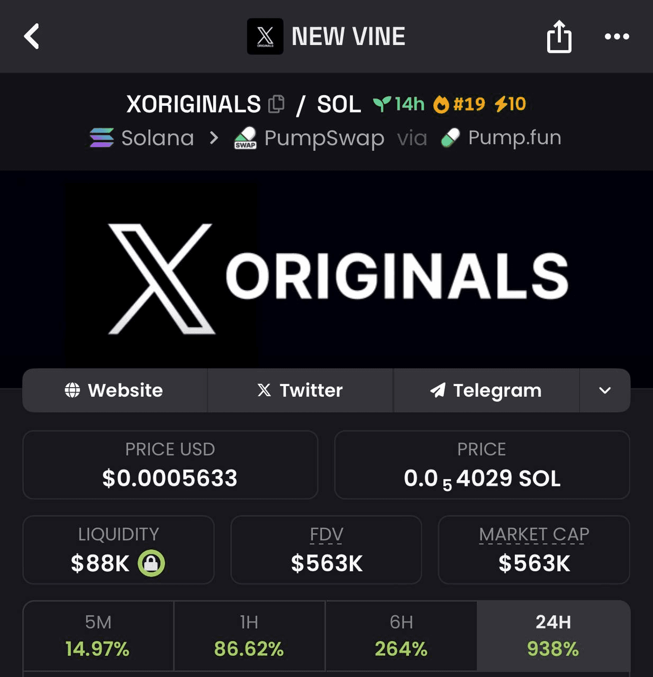Image resolution: width=653 pixels, height=677 pixels.
Task: Switch to the 6H timeframe tab
Action: [401, 635]
